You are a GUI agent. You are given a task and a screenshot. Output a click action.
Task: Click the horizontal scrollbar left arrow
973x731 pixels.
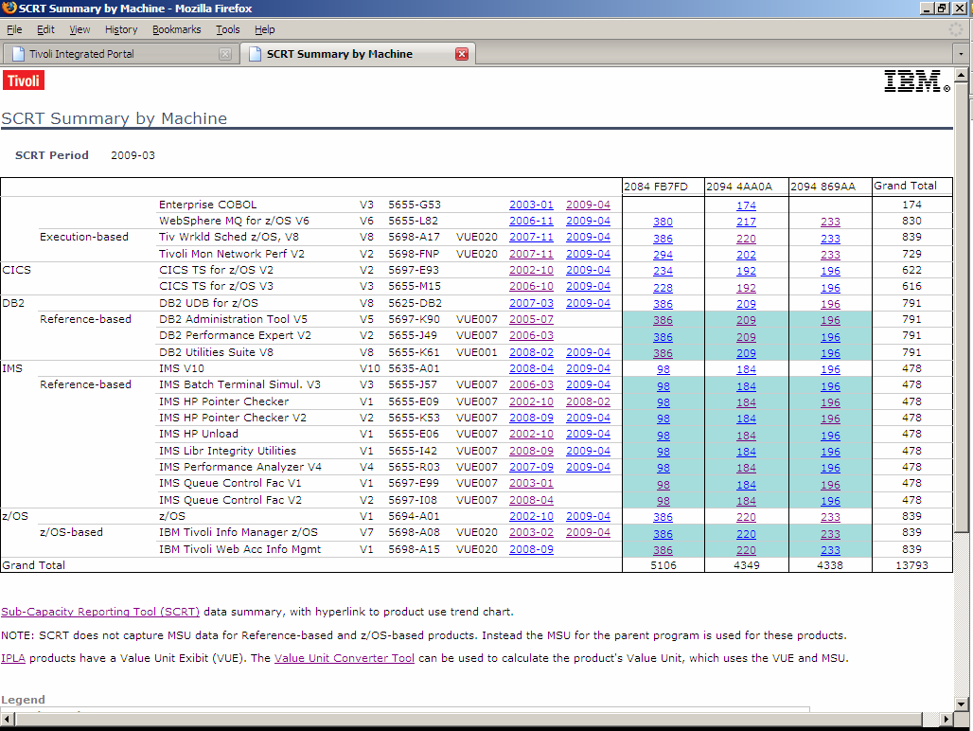[x=7, y=719]
